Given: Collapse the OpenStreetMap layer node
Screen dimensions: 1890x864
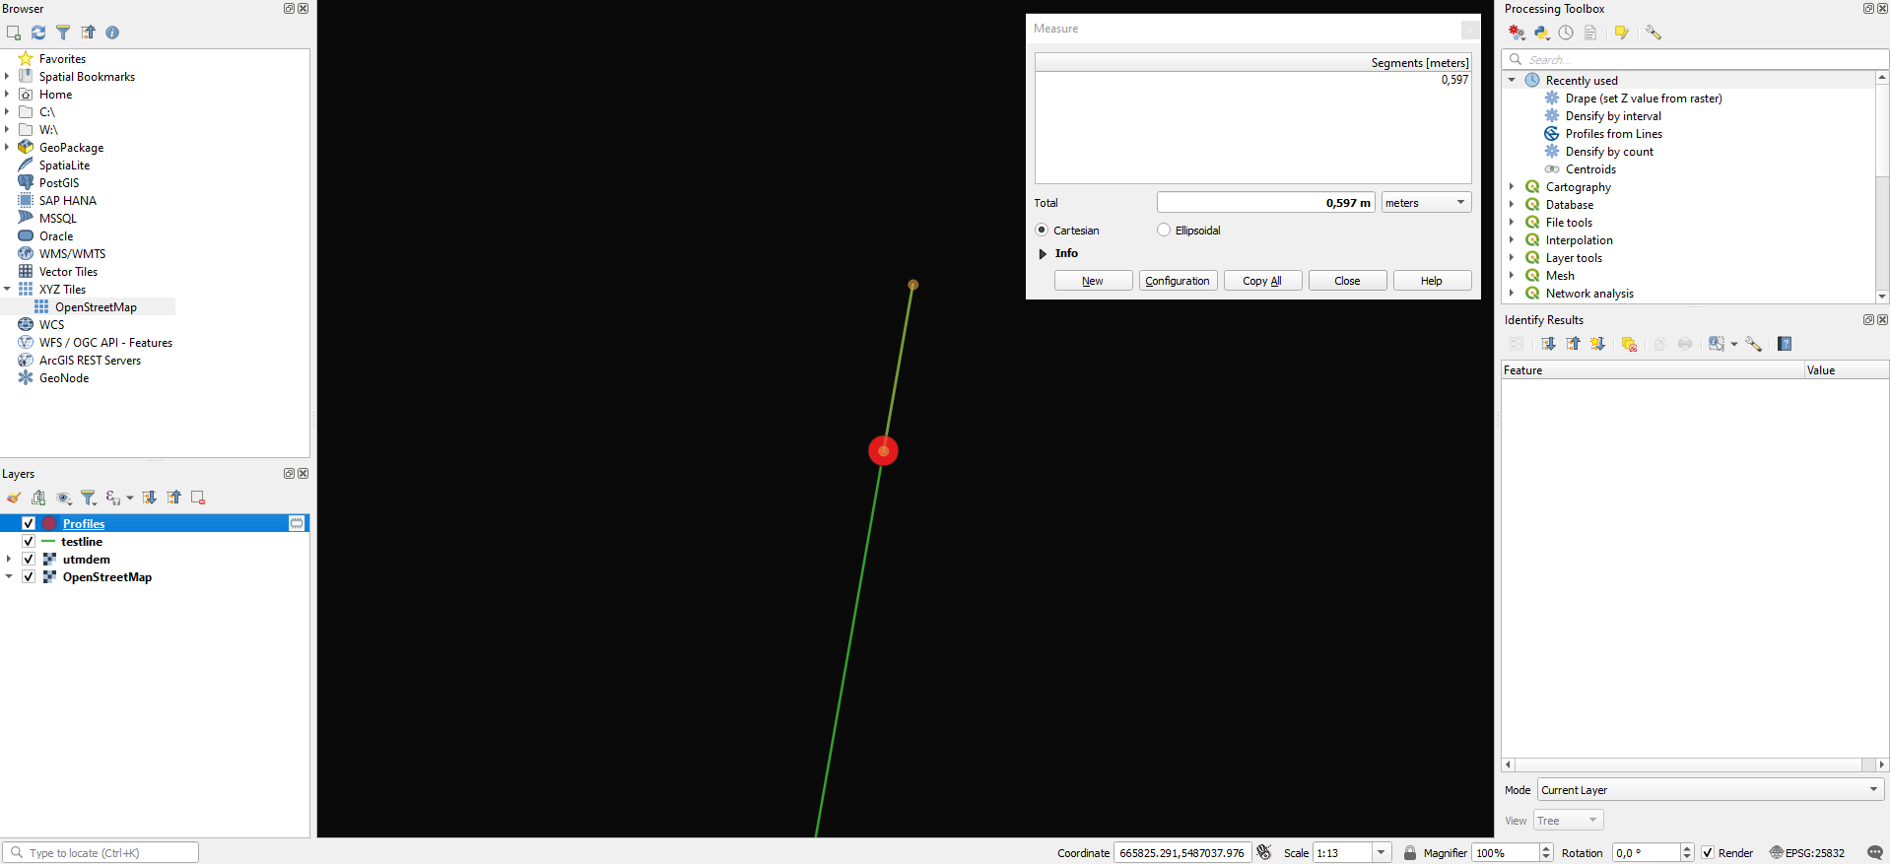Looking at the screenshot, I should click(9, 576).
